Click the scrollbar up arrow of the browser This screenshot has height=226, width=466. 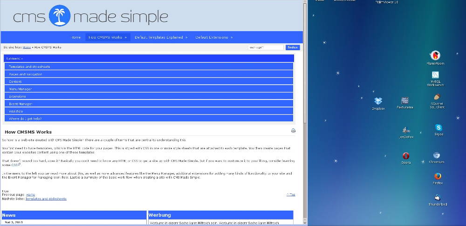click(305, 1)
